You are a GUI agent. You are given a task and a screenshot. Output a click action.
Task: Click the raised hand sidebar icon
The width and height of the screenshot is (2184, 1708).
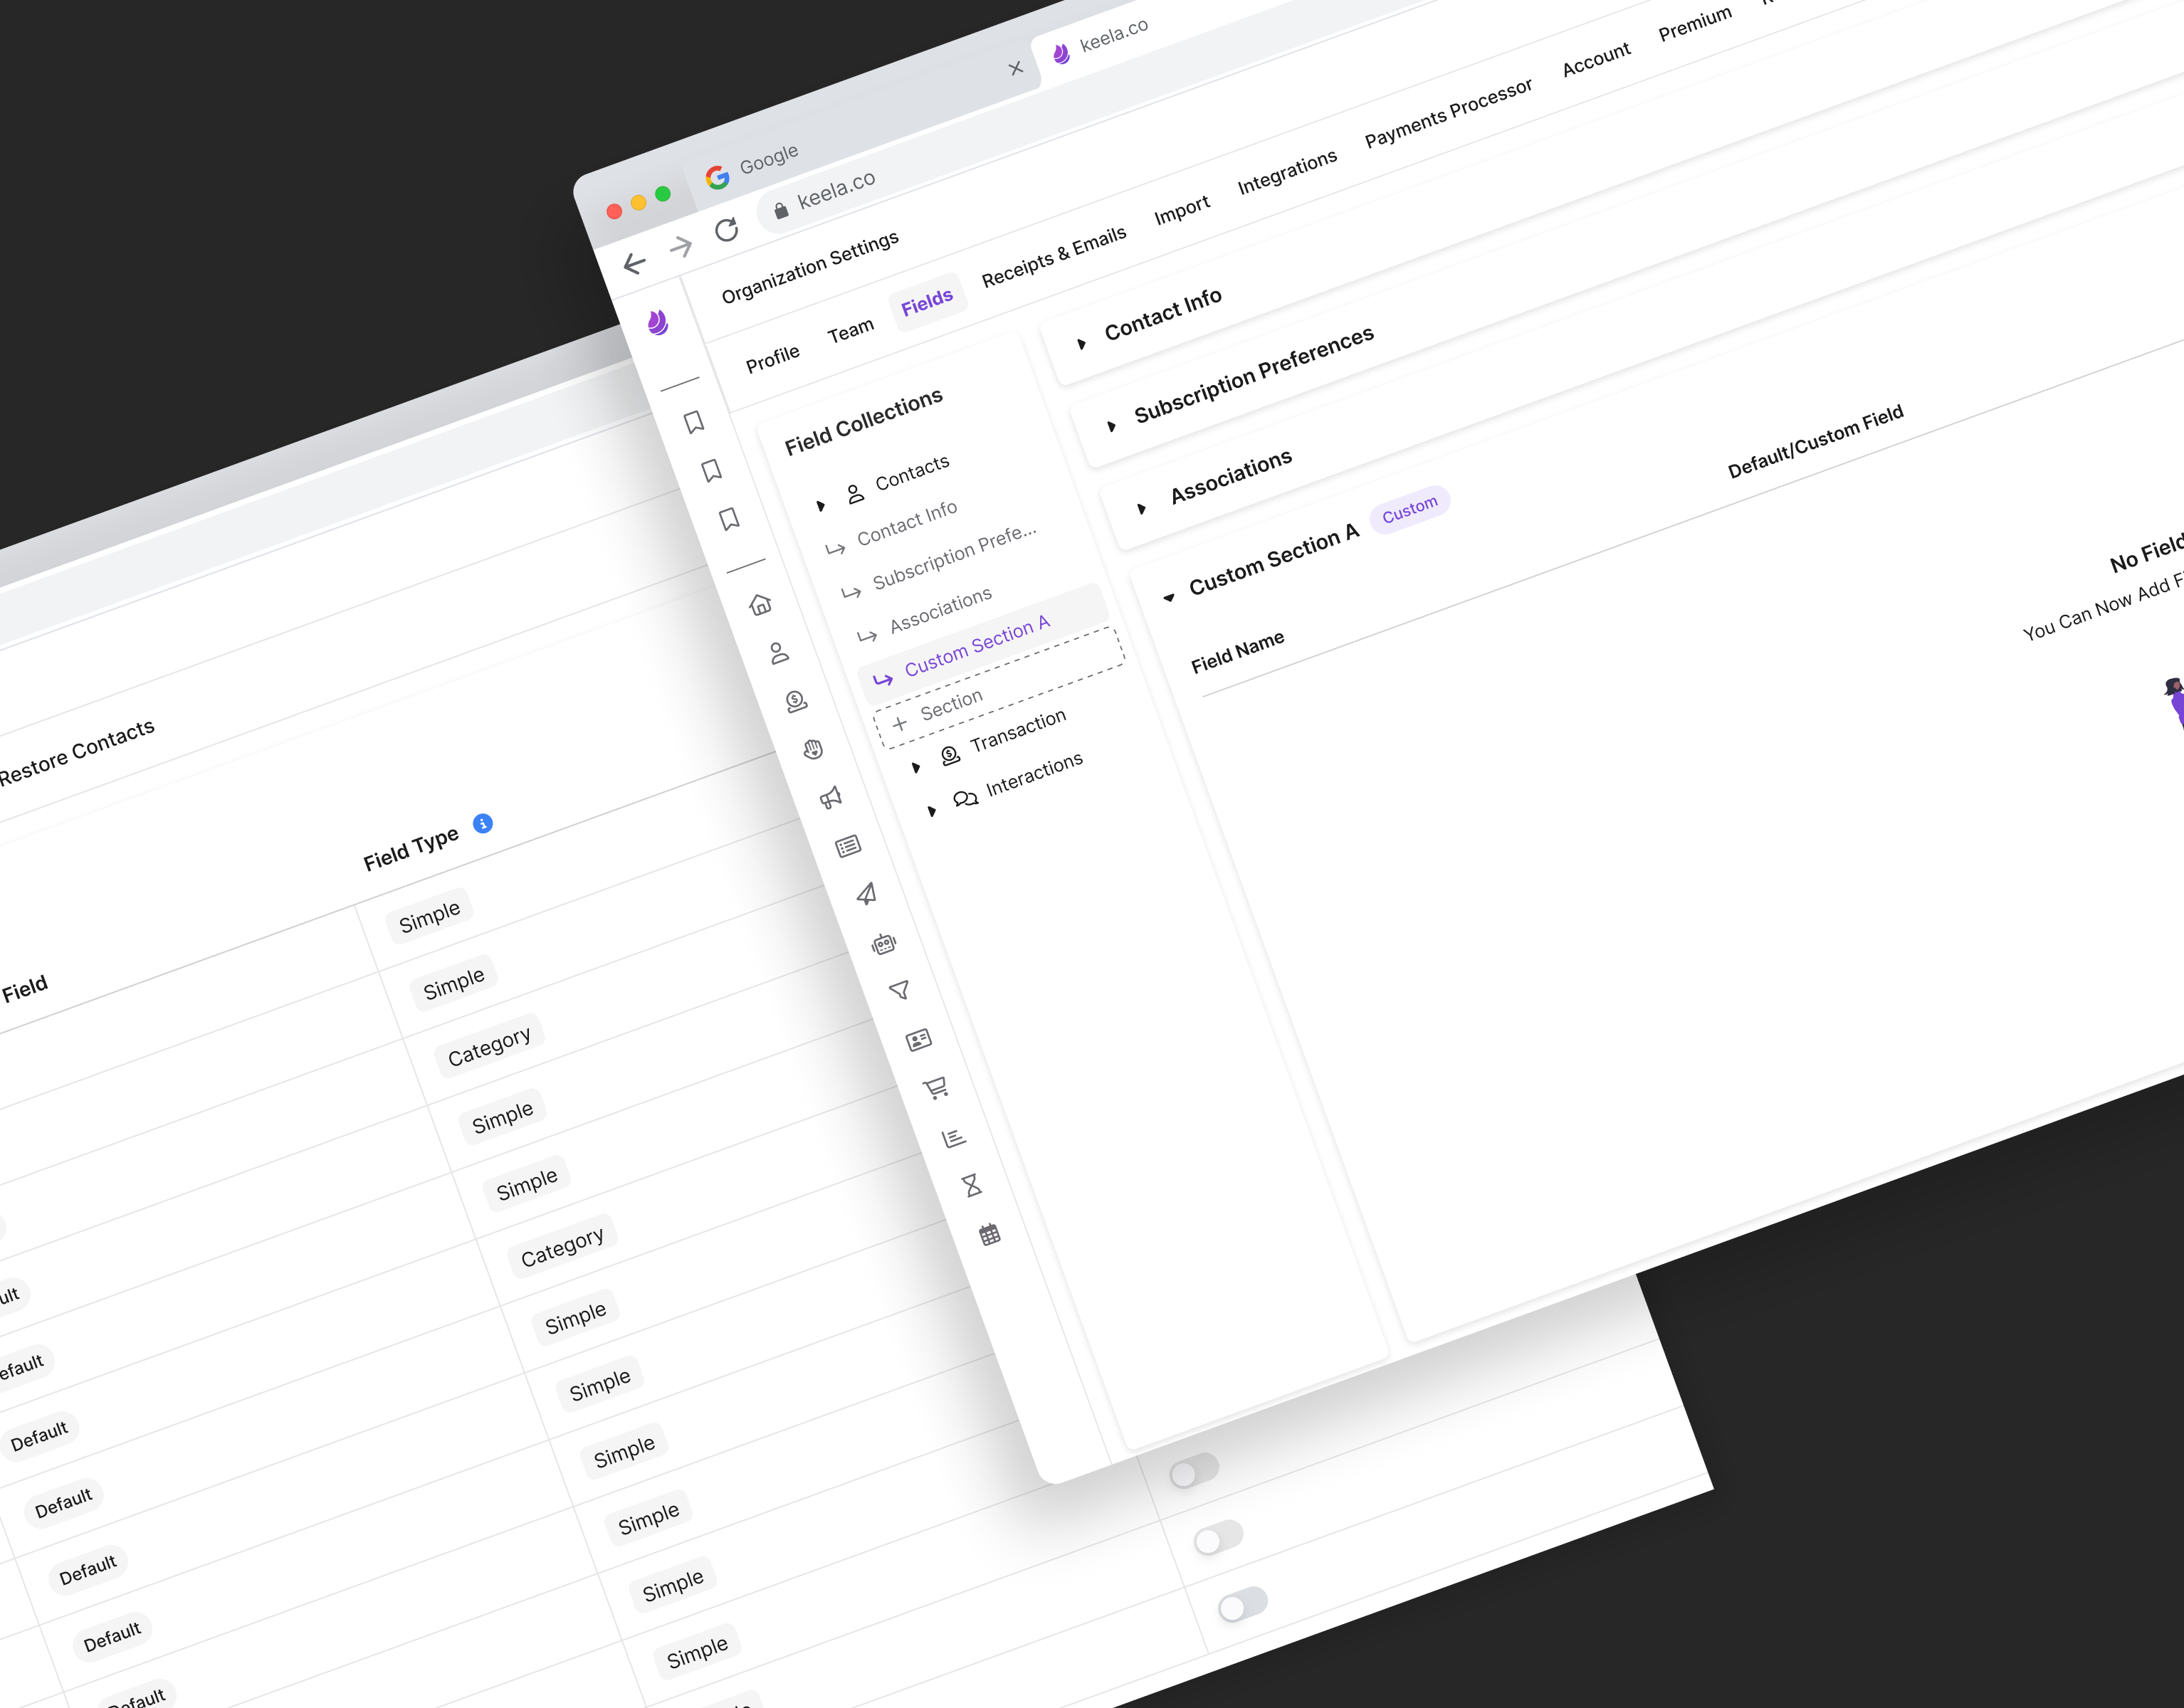[813, 749]
